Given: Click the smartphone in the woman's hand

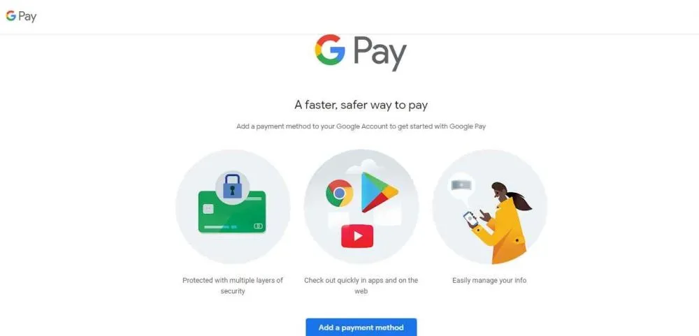Looking at the screenshot, I should pos(470,219).
